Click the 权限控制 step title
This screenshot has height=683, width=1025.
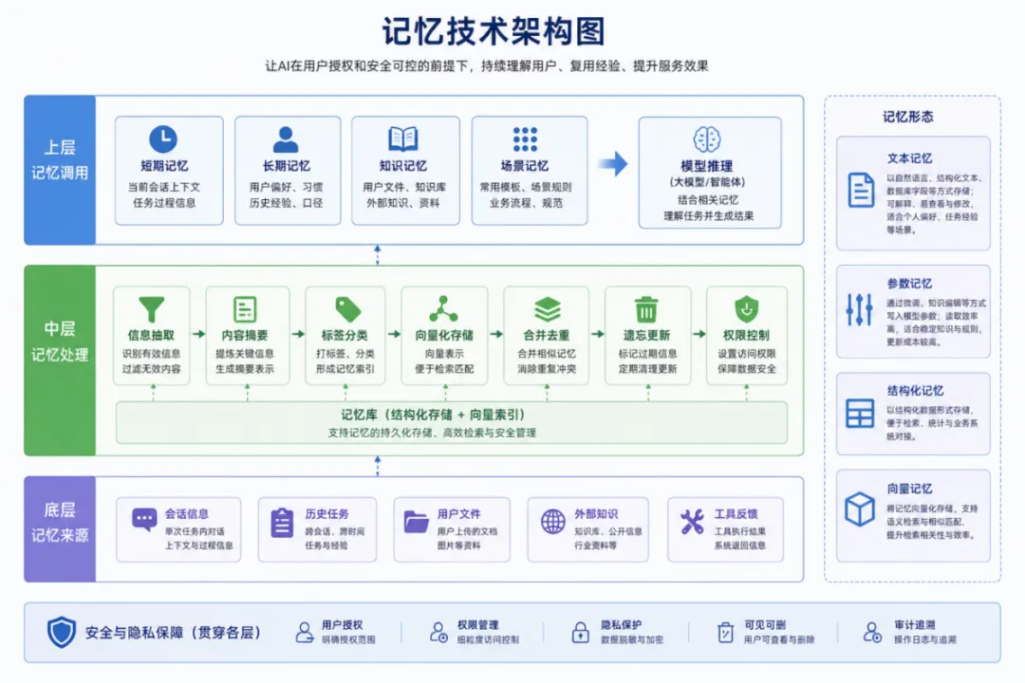746,335
